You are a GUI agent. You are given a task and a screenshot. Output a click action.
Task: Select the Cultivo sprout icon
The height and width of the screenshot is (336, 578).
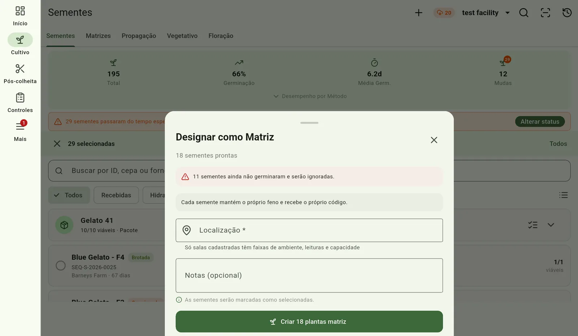pyautogui.click(x=20, y=40)
